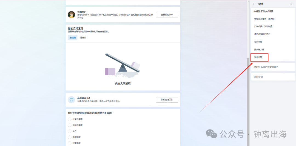Select the 非常不满意 radio button
Image resolution: width=296 pixels, height=146 pixels.
pos(70,119)
